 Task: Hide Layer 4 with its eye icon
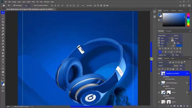pyautogui.click(x=159, y=102)
